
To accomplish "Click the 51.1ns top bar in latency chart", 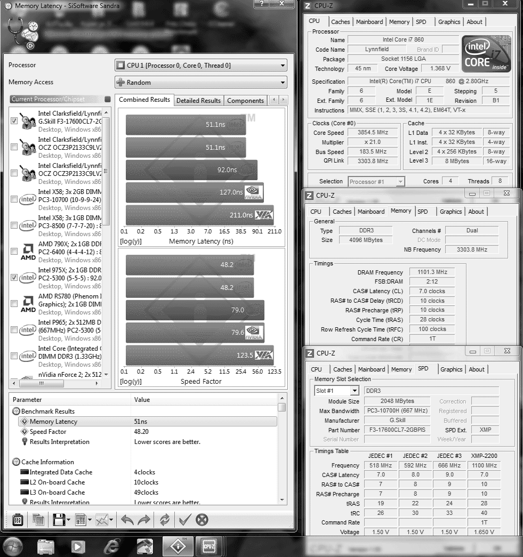I will (186, 125).
